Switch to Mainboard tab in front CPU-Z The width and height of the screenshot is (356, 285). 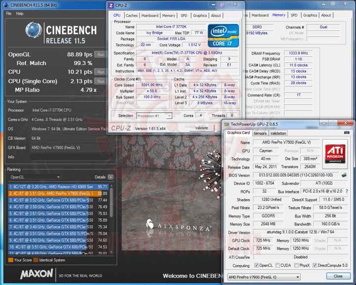pos(150,16)
